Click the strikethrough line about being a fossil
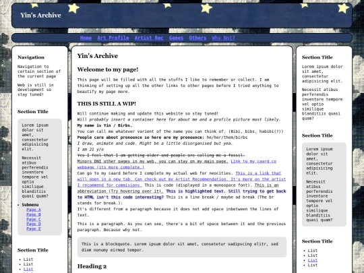Screen dimensions: 364x273 [x=161, y=155]
